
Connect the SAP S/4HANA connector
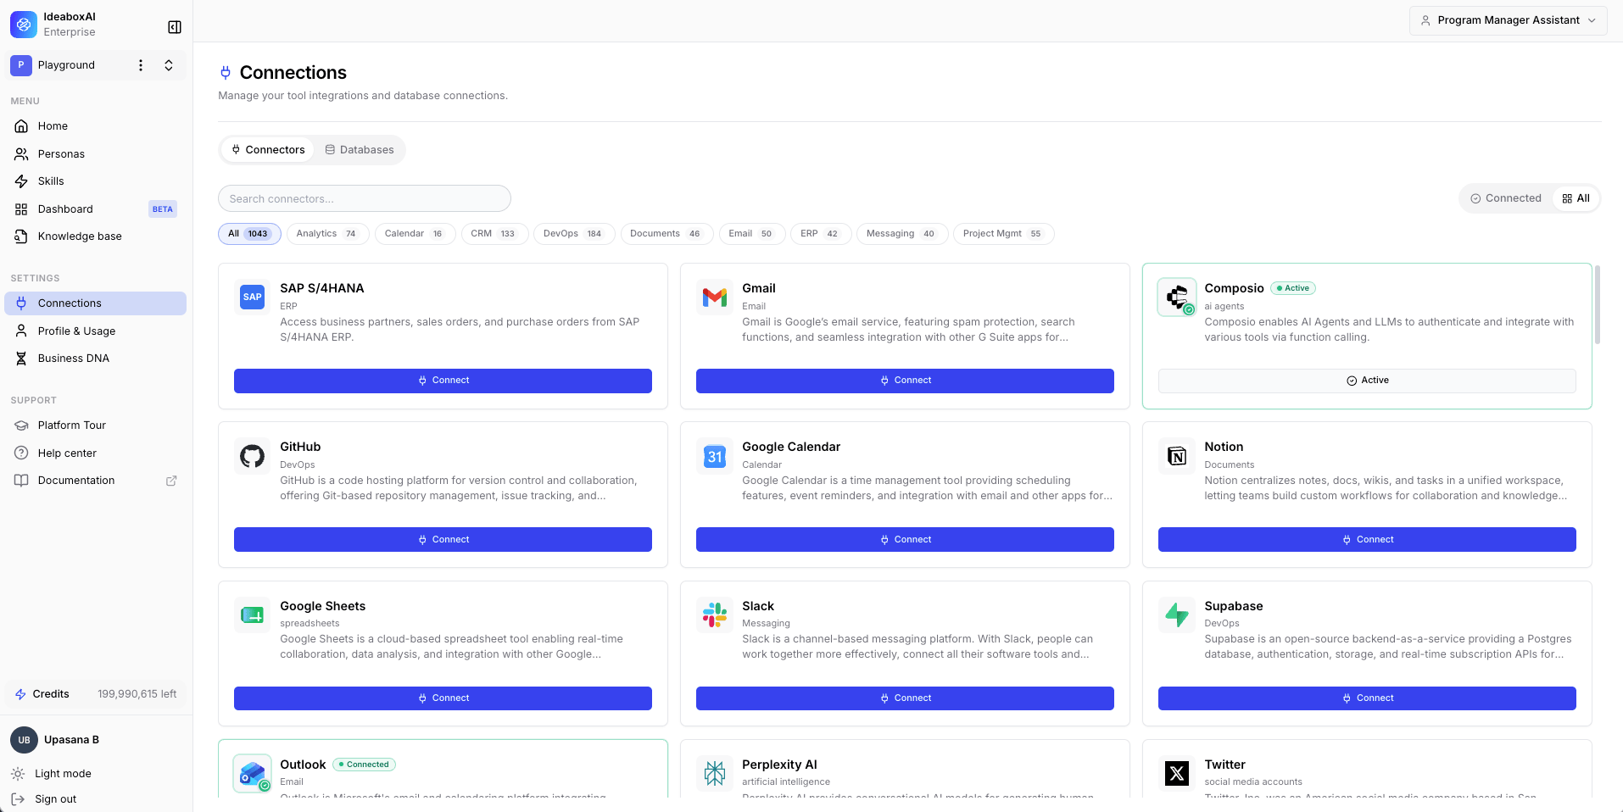(443, 381)
